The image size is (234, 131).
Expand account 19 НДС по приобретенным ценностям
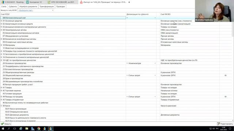click(x=1, y=60)
